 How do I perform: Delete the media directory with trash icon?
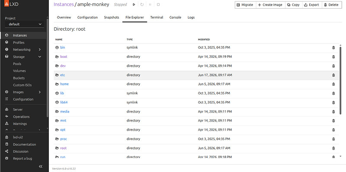pos(333,112)
